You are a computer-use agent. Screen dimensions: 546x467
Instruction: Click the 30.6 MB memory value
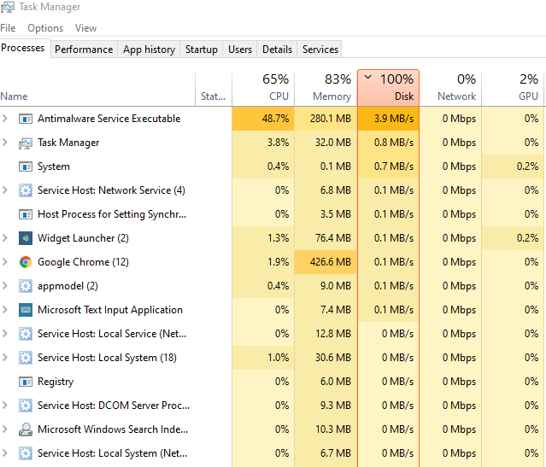[326, 358]
